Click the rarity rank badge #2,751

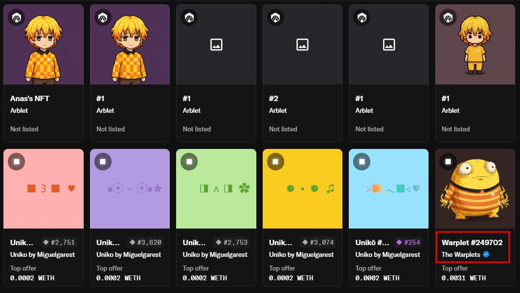coord(59,242)
